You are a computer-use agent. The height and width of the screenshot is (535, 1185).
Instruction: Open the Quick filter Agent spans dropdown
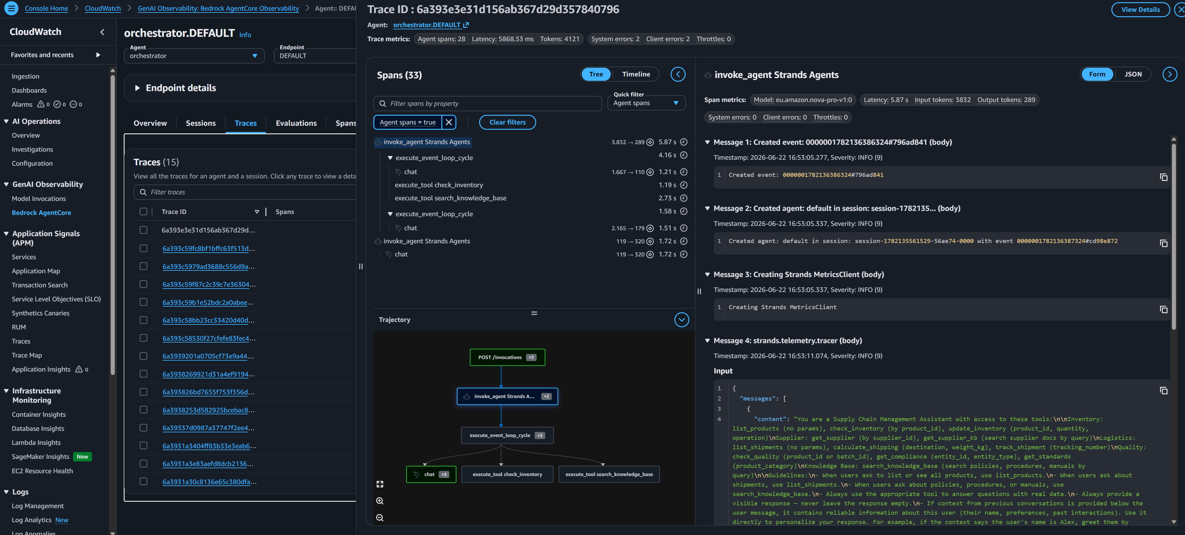(646, 103)
